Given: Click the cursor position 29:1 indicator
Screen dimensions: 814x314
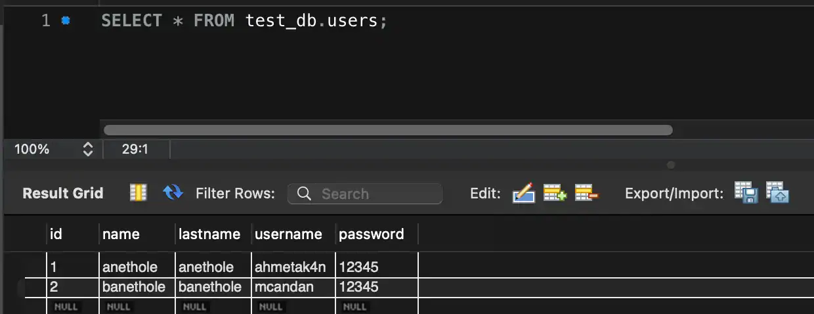Looking at the screenshot, I should (135, 149).
